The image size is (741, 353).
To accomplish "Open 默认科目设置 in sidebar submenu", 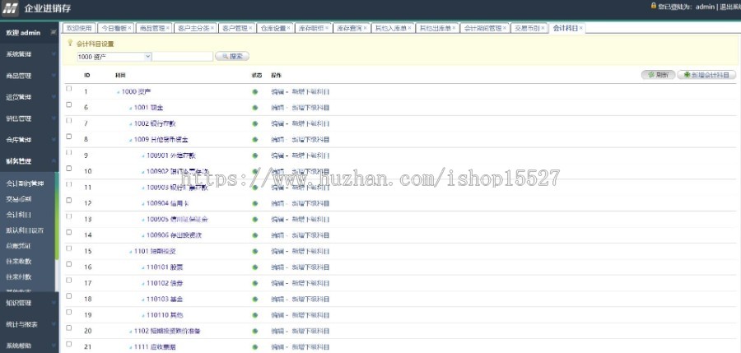I will (x=25, y=230).
